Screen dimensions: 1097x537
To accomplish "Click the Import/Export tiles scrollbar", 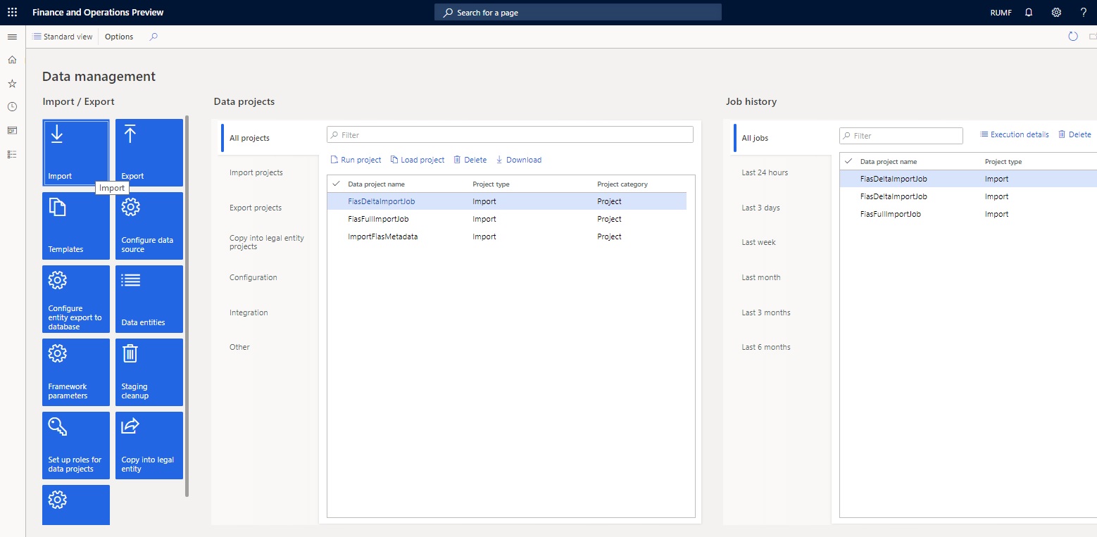I will click(x=187, y=306).
